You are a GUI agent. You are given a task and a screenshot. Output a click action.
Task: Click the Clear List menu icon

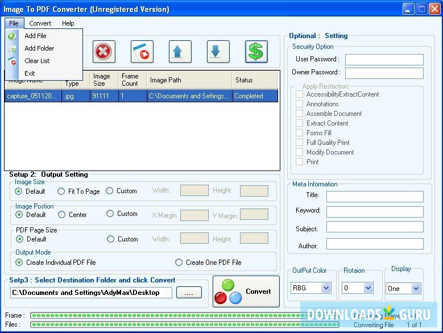coord(12,61)
